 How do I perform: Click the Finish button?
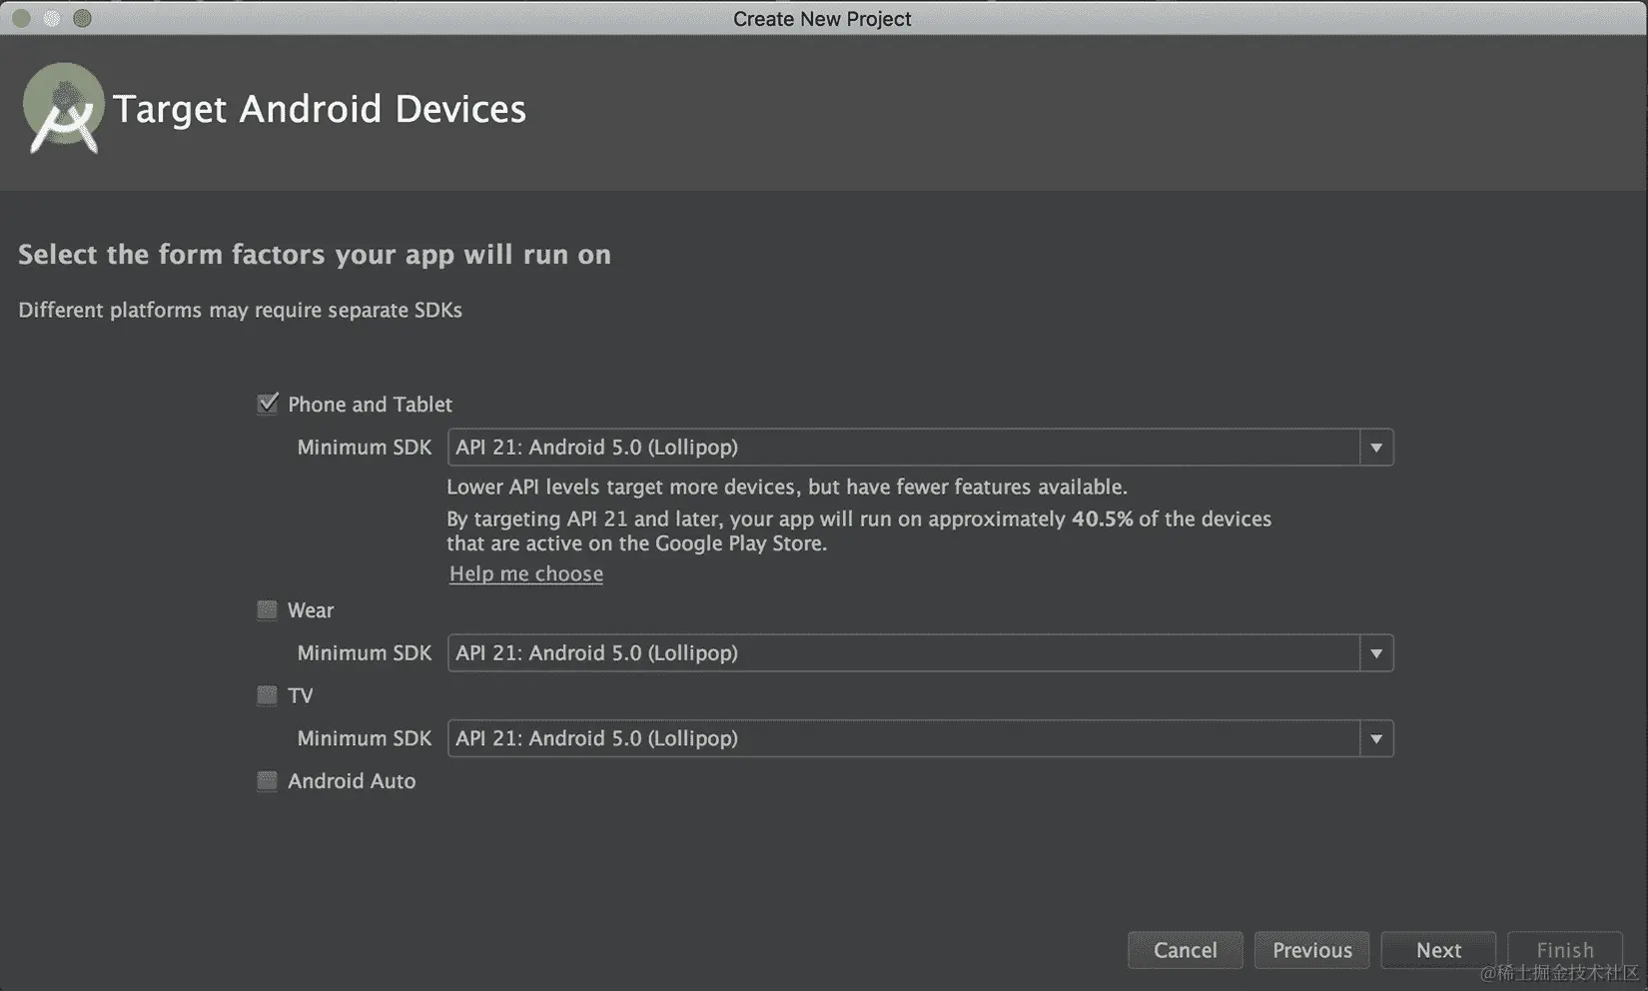click(x=1564, y=950)
